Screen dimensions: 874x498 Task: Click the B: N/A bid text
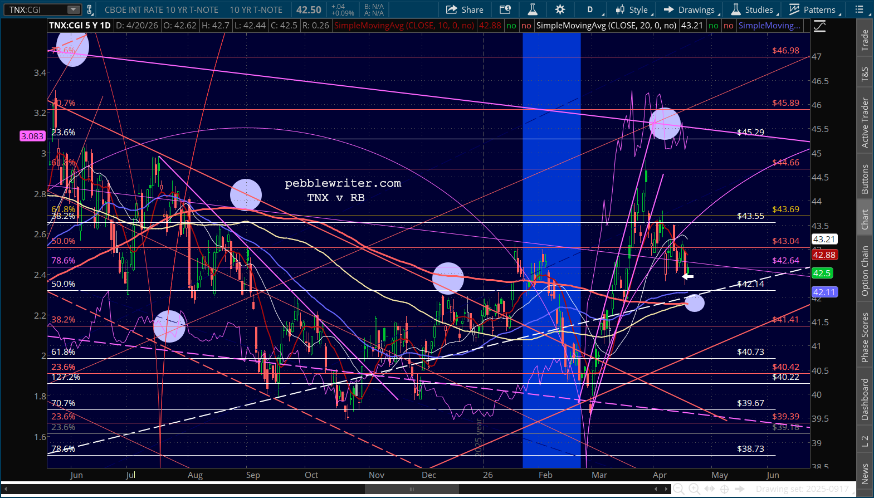click(x=374, y=7)
